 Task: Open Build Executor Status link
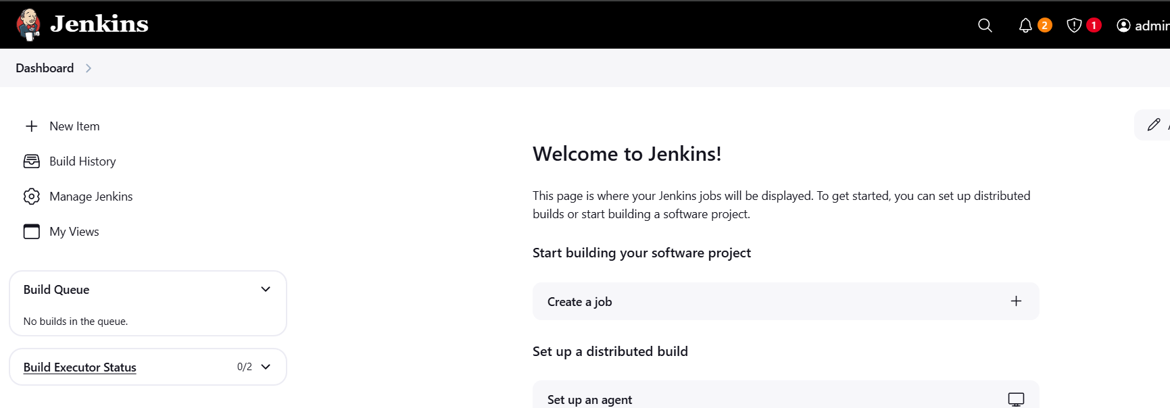click(80, 367)
